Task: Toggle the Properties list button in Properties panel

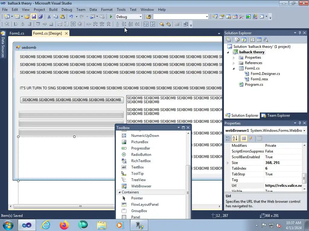Action: click(244, 138)
